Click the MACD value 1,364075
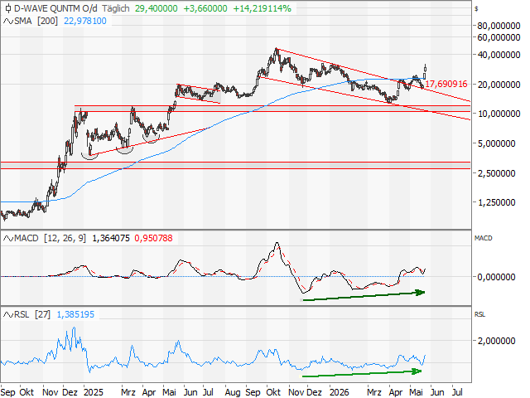This screenshot has height=398, width=530. click(111, 238)
